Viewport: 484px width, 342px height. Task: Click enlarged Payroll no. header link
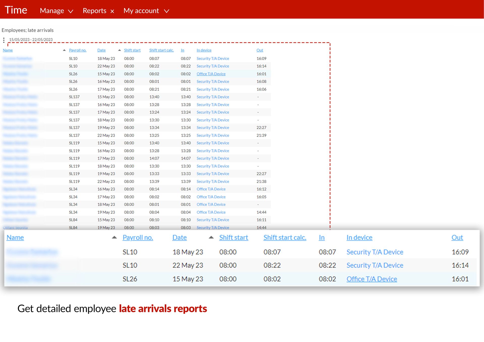click(138, 237)
